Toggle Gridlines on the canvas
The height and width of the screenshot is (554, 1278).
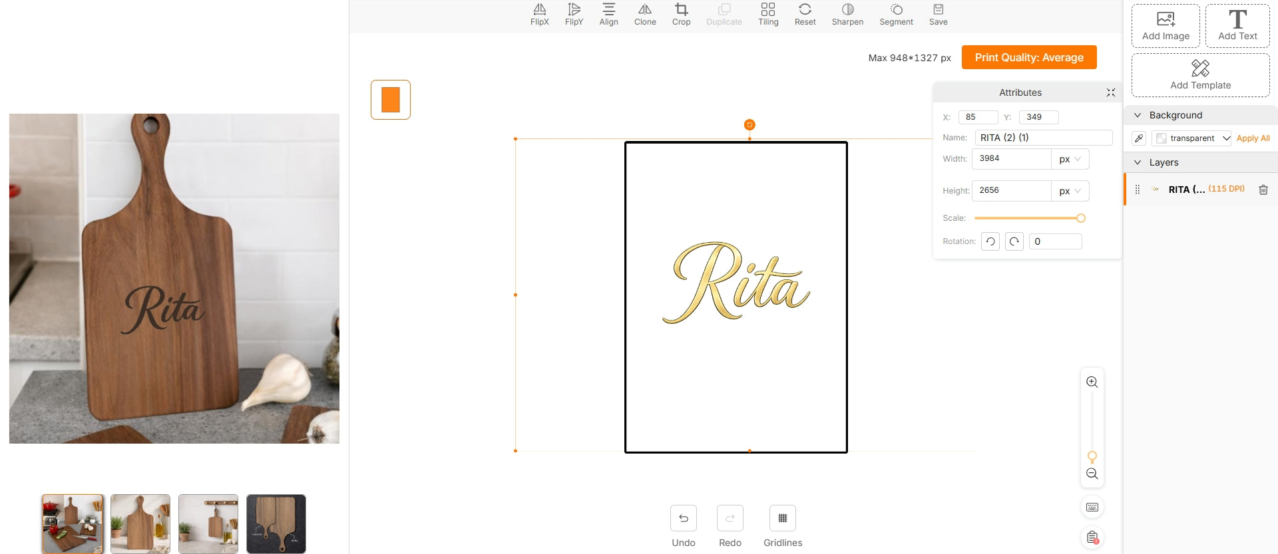782,518
